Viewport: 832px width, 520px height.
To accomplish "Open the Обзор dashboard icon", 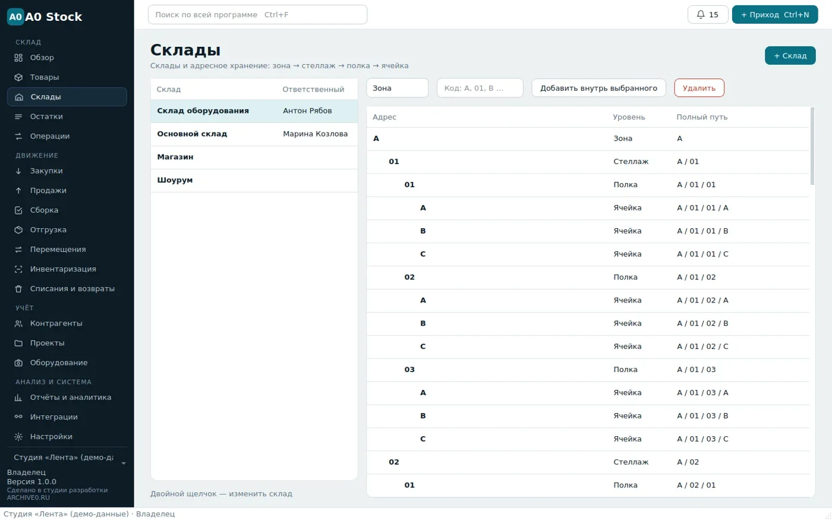I will (18, 58).
